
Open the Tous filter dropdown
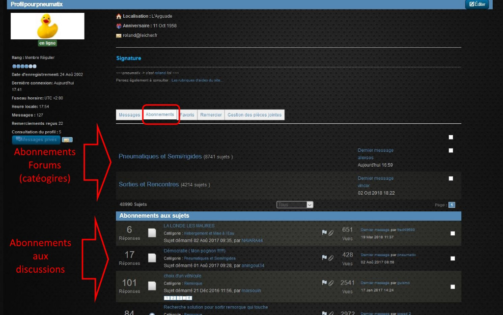pos(295,205)
